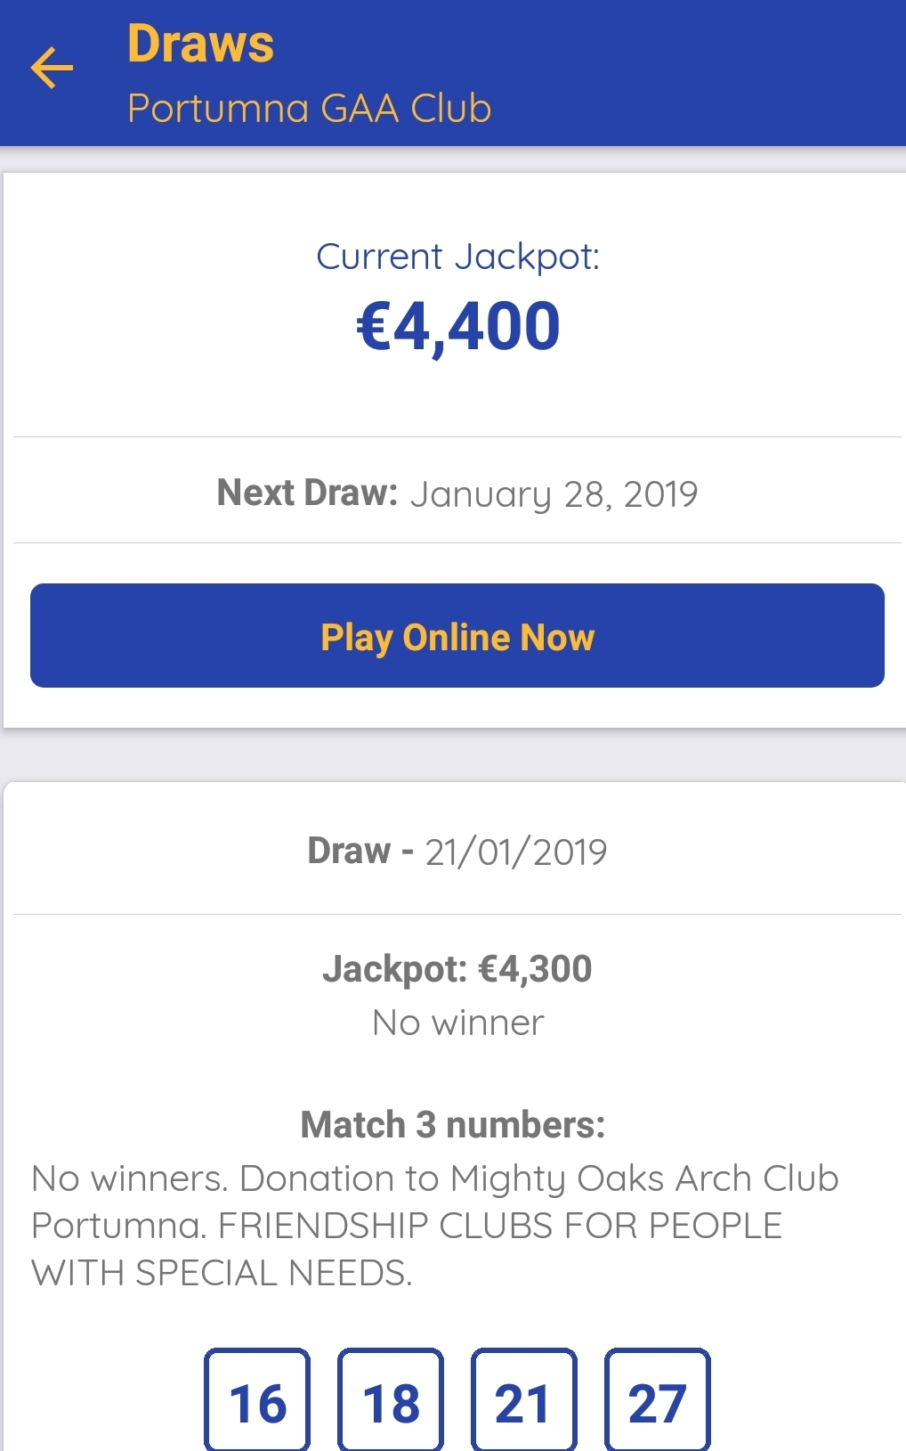The width and height of the screenshot is (906, 1451).
Task: Tap the 21/01/2019 draw date
Action: coord(515,852)
